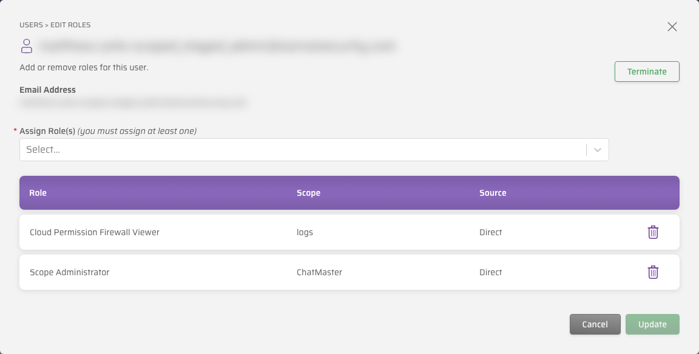Focus the Select... role input field

(x=303, y=150)
